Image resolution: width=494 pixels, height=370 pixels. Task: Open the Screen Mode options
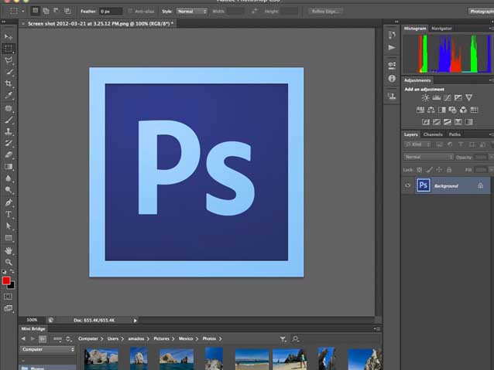[8, 308]
